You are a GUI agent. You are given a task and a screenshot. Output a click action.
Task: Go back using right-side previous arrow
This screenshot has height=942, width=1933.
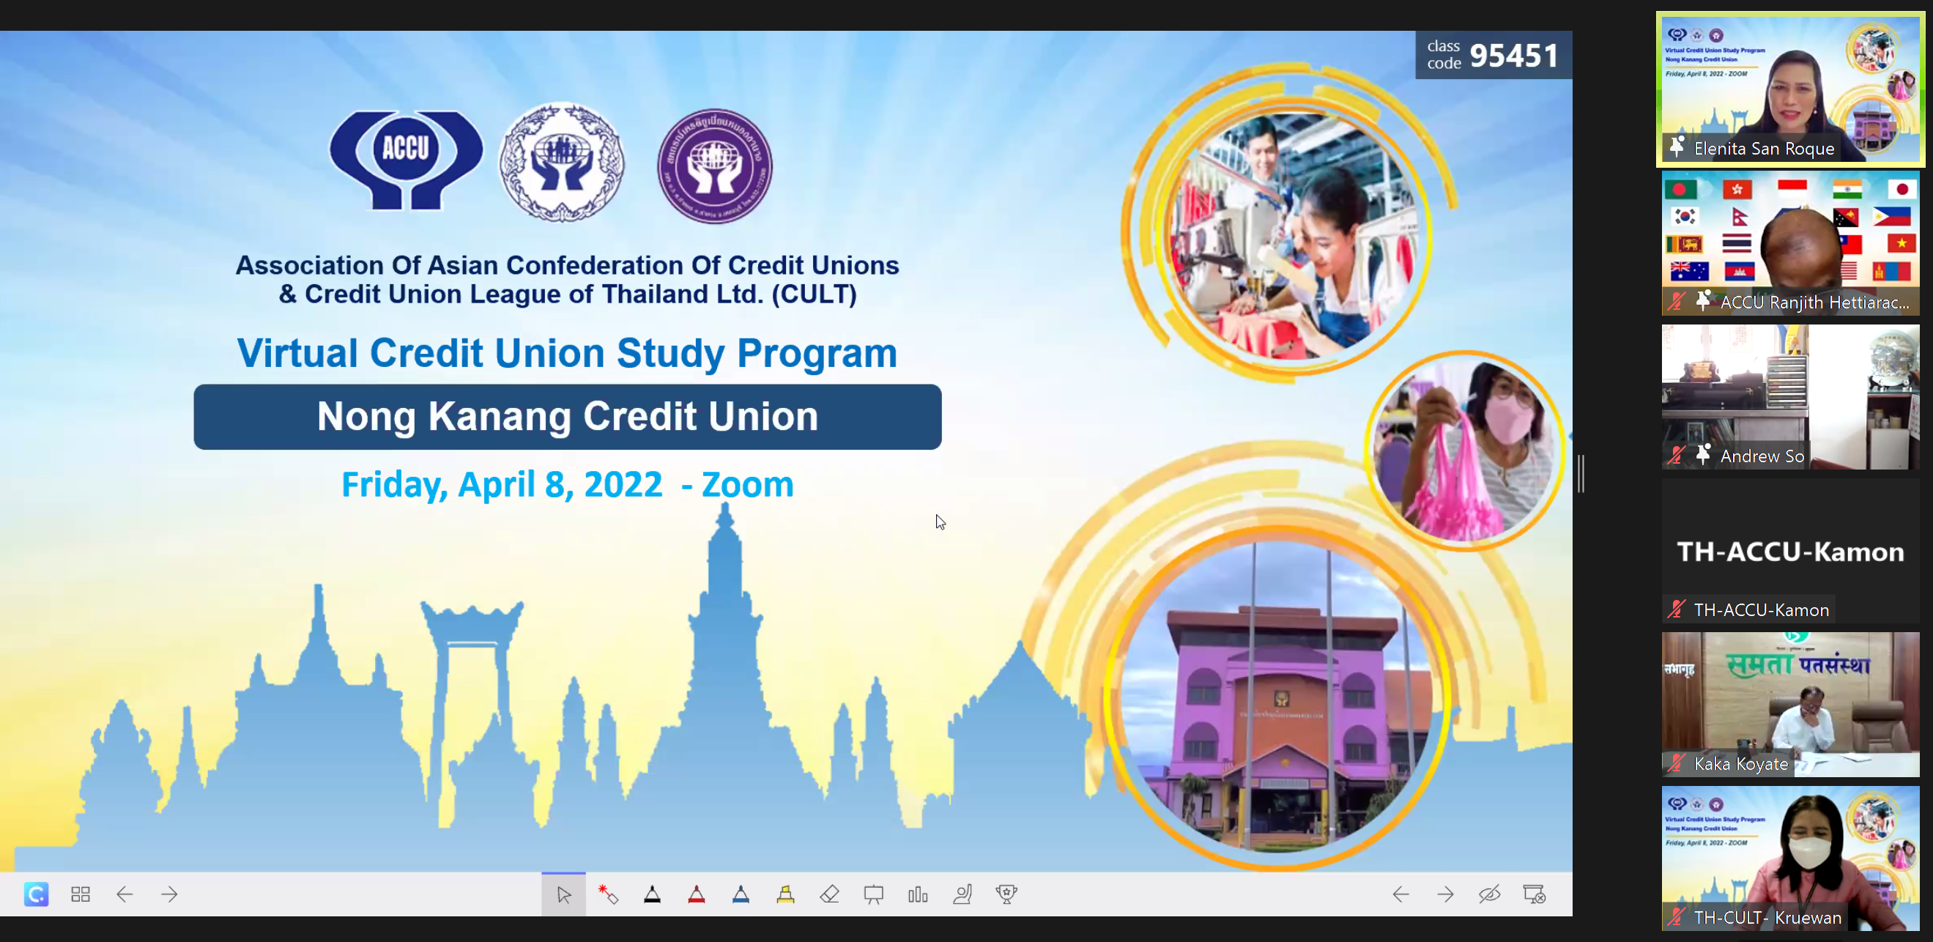point(1401,894)
